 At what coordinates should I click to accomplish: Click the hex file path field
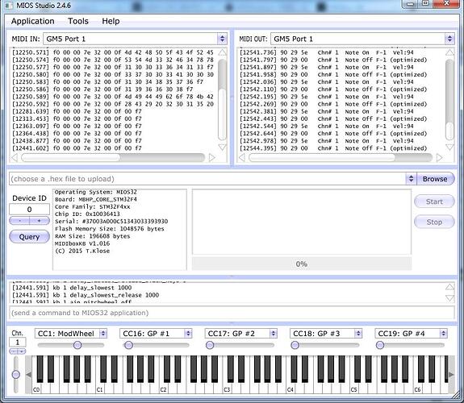pos(207,179)
